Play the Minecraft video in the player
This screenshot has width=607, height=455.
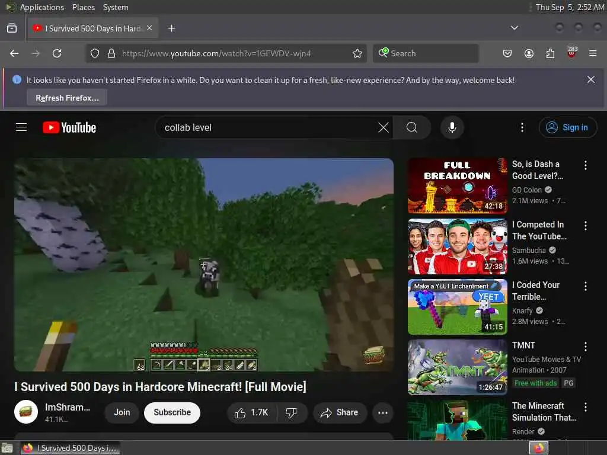pos(204,265)
